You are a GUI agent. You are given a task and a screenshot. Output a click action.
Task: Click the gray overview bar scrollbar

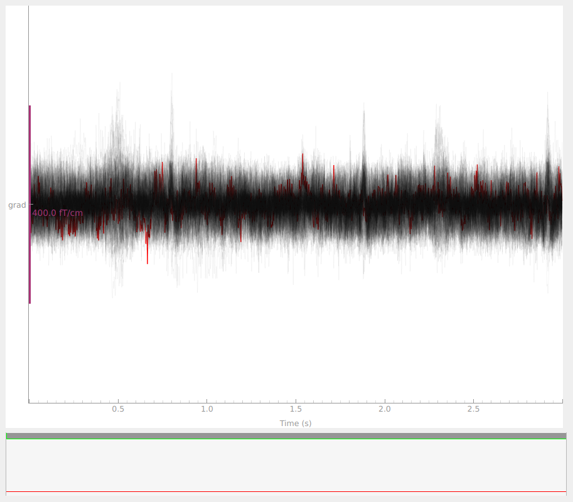286,435
